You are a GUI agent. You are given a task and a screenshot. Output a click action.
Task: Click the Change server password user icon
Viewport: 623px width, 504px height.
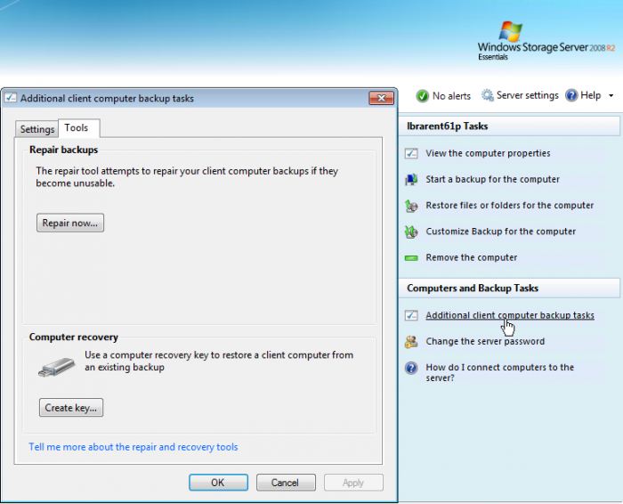pos(411,341)
